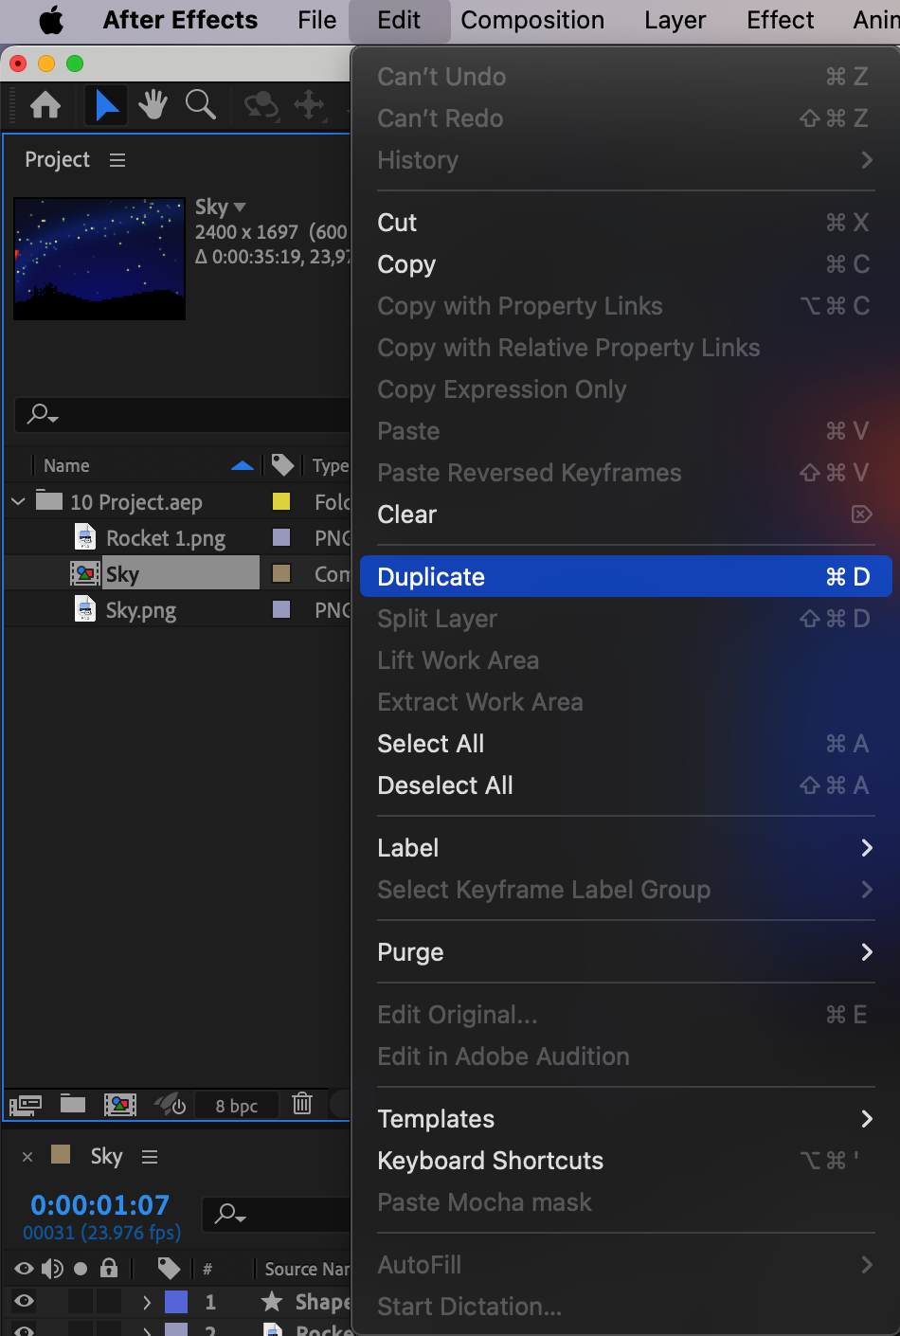Open the Composition menu
This screenshot has height=1336, width=900.
532,20
